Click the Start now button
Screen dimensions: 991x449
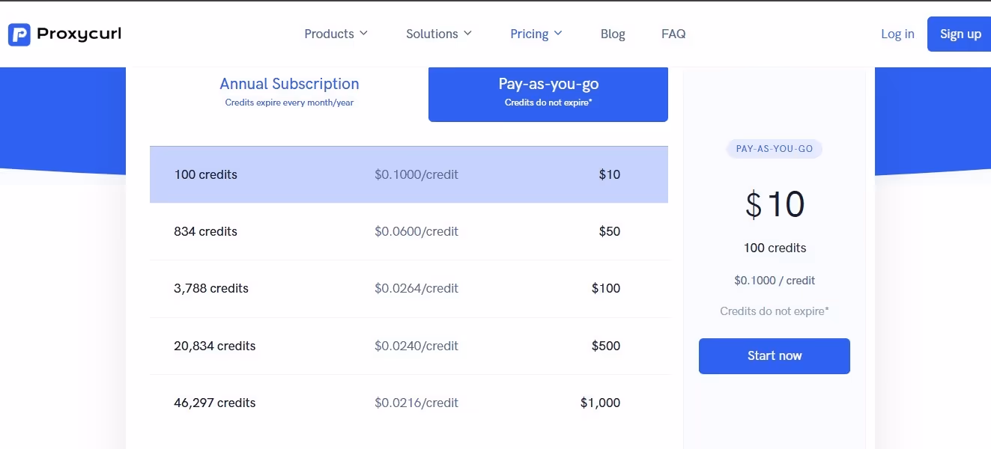pyautogui.click(x=774, y=355)
